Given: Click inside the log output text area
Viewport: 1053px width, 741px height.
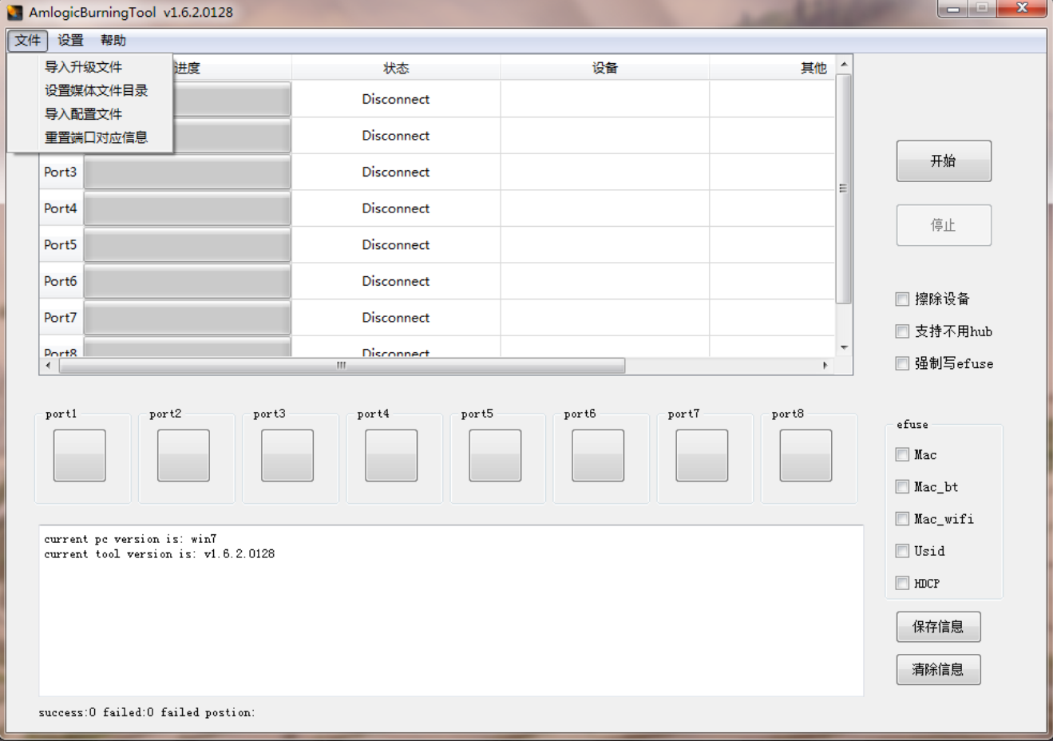Looking at the screenshot, I should [x=451, y=610].
